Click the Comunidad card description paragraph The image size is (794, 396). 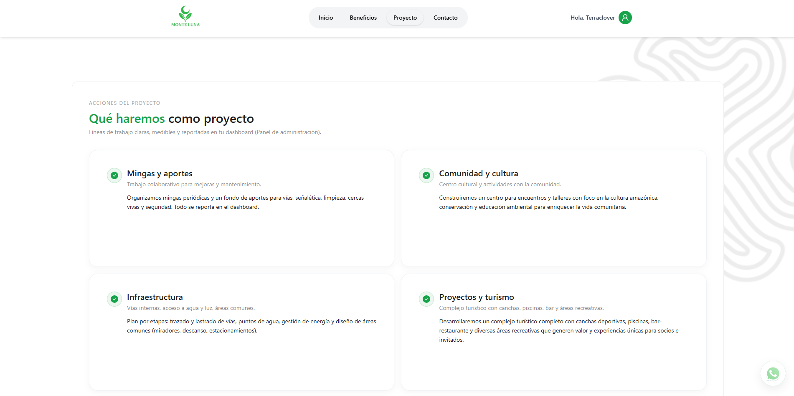click(x=548, y=202)
